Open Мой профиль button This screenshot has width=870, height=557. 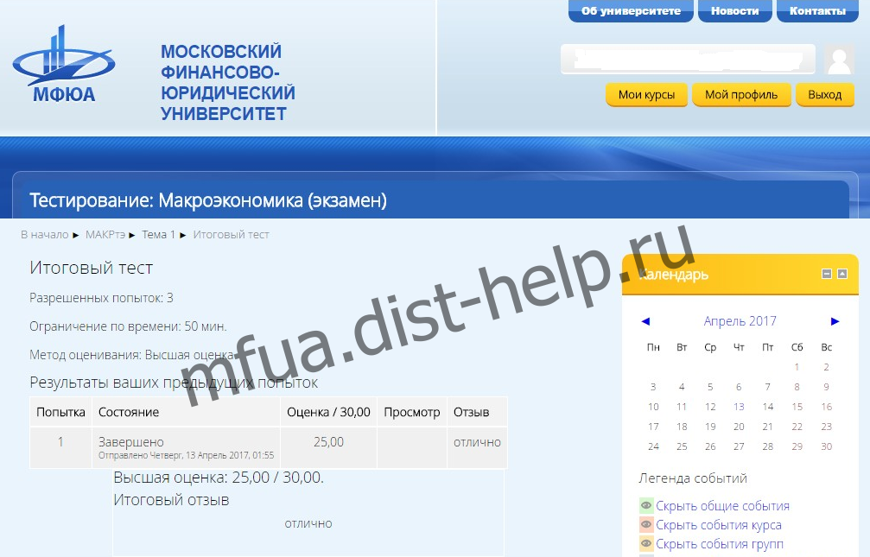click(741, 94)
